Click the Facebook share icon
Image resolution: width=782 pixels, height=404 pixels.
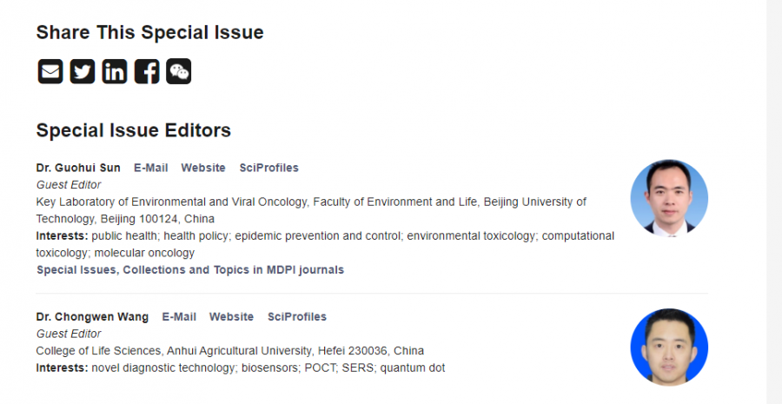click(x=147, y=71)
